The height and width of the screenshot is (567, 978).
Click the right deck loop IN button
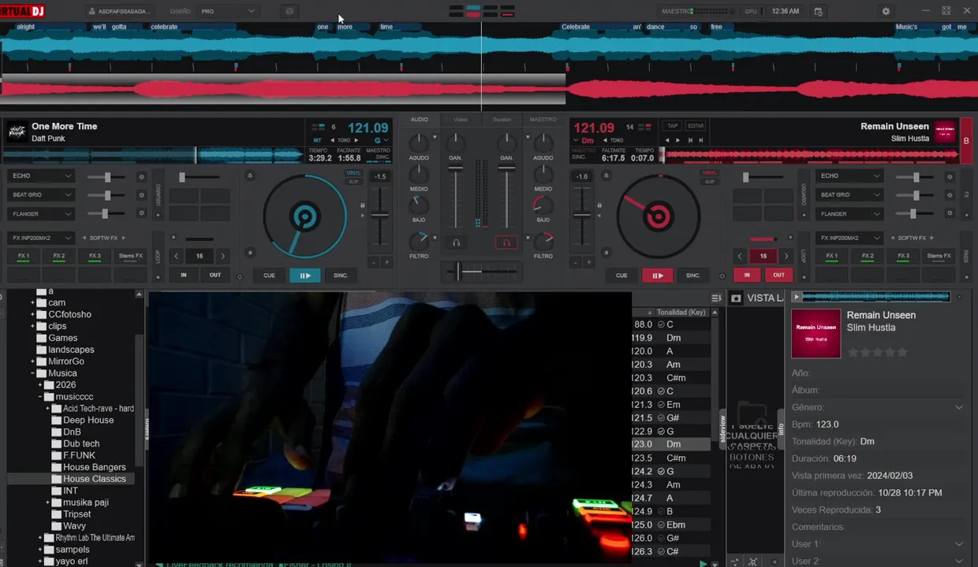[747, 275]
